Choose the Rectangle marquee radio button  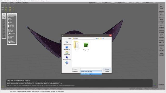point(9,36)
